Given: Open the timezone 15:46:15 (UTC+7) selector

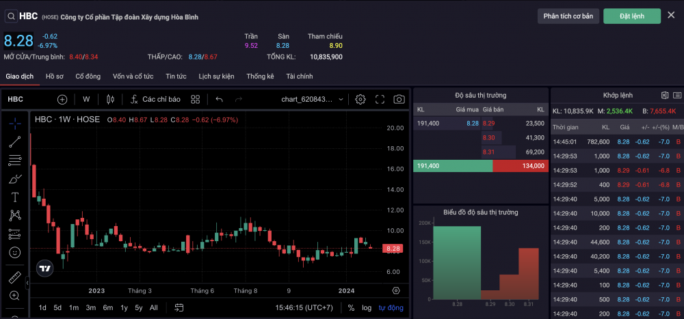Looking at the screenshot, I should coord(304,307).
